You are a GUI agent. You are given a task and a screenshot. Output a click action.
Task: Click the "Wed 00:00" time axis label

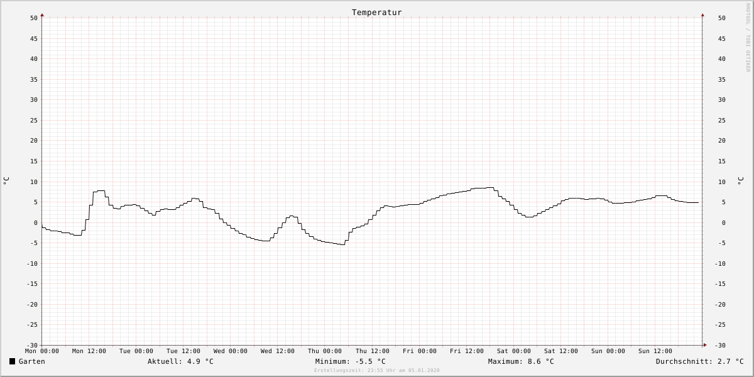tap(231, 351)
